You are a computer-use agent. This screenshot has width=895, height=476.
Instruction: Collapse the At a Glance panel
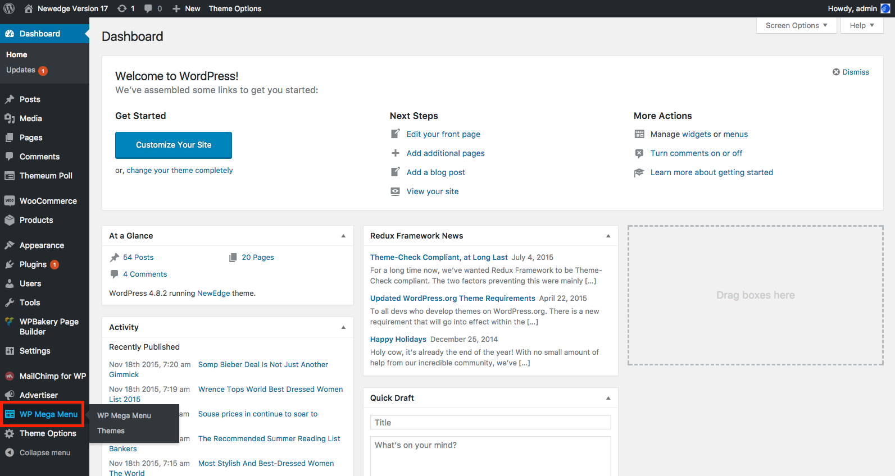pyautogui.click(x=343, y=236)
